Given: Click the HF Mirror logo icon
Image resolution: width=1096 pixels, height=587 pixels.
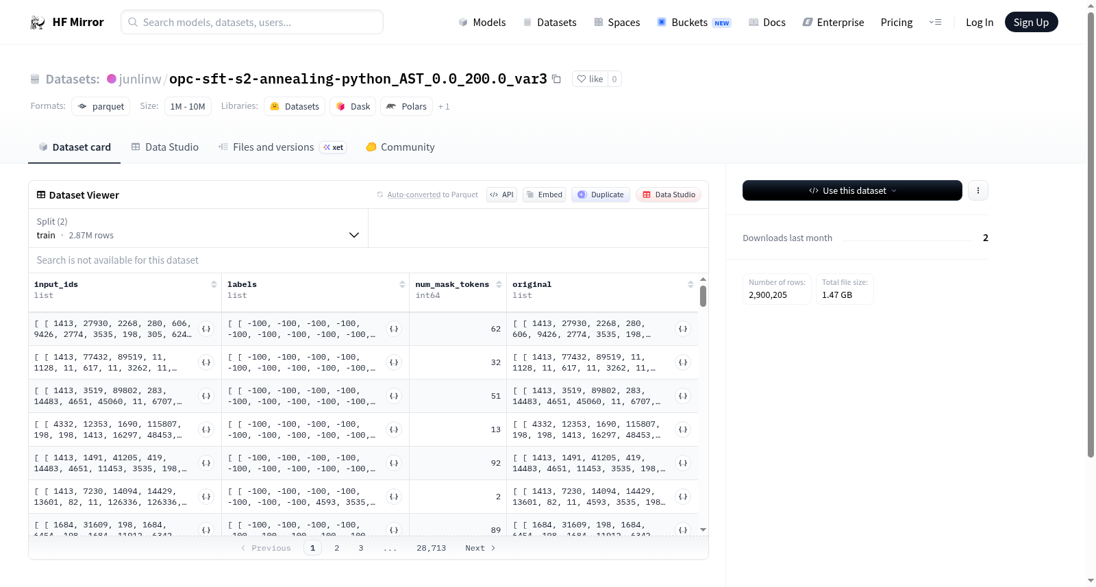Looking at the screenshot, I should click(x=38, y=23).
